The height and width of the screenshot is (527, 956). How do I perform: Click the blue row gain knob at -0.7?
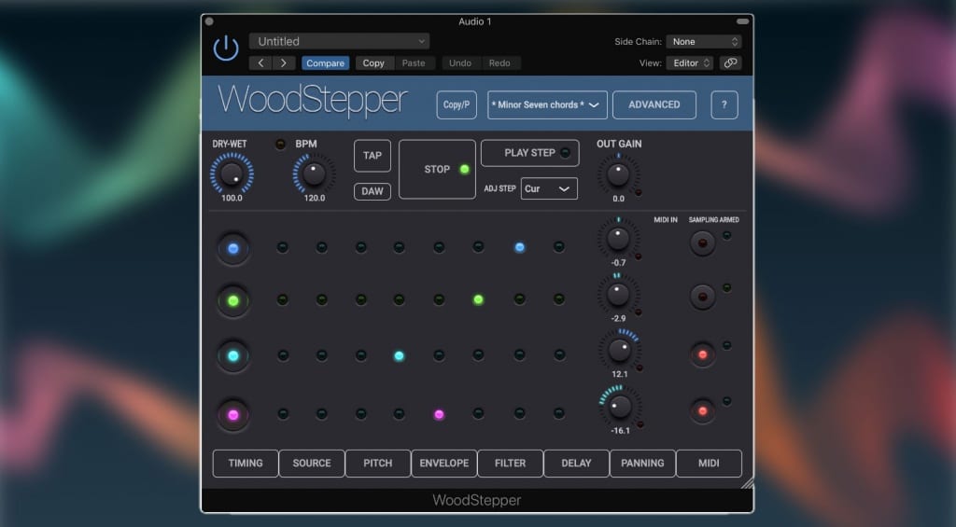click(618, 238)
